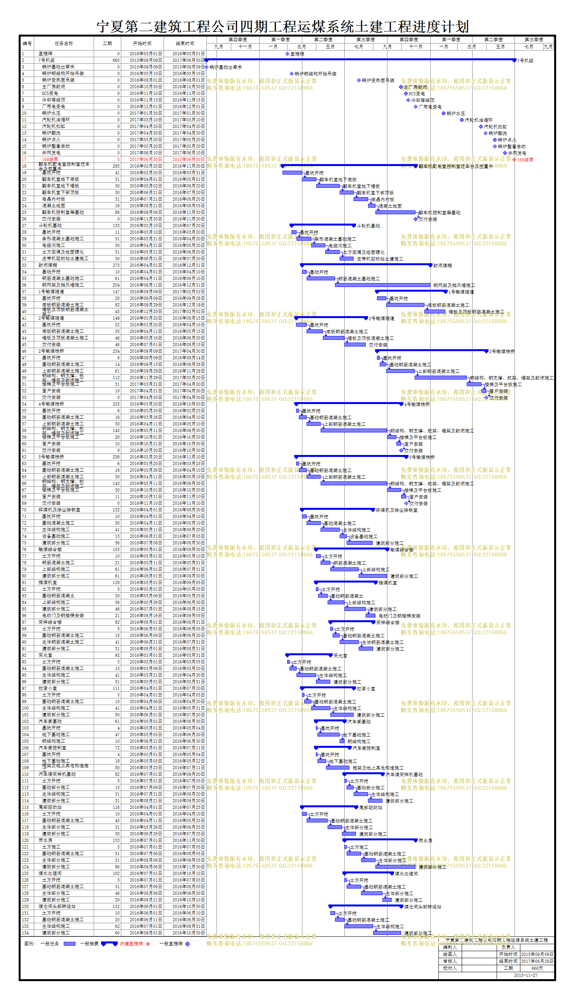Viewport: 574px width, 999px height.
Task: Select the 冷却塔结顶 milestone diamond
Action: click(x=408, y=100)
